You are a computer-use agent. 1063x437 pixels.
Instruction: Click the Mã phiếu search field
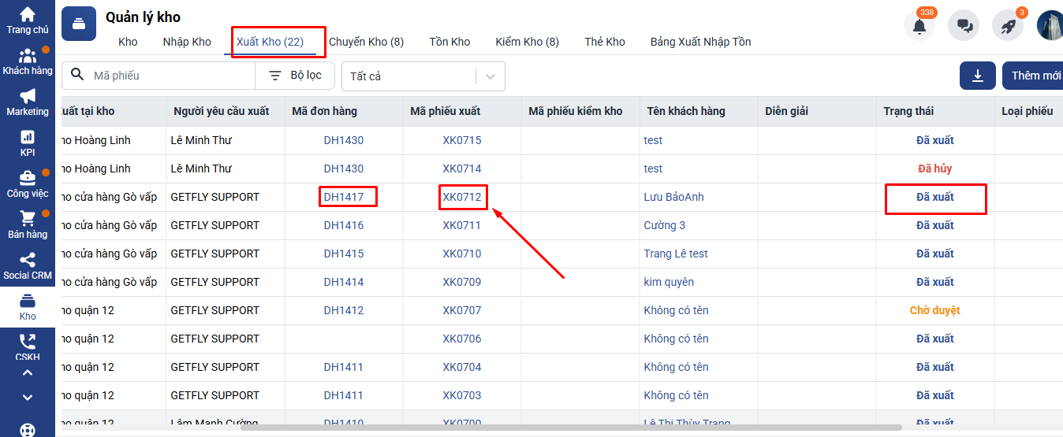(170, 76)
